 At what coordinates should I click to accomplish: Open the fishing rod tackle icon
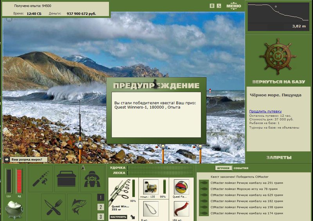point(41,179)
